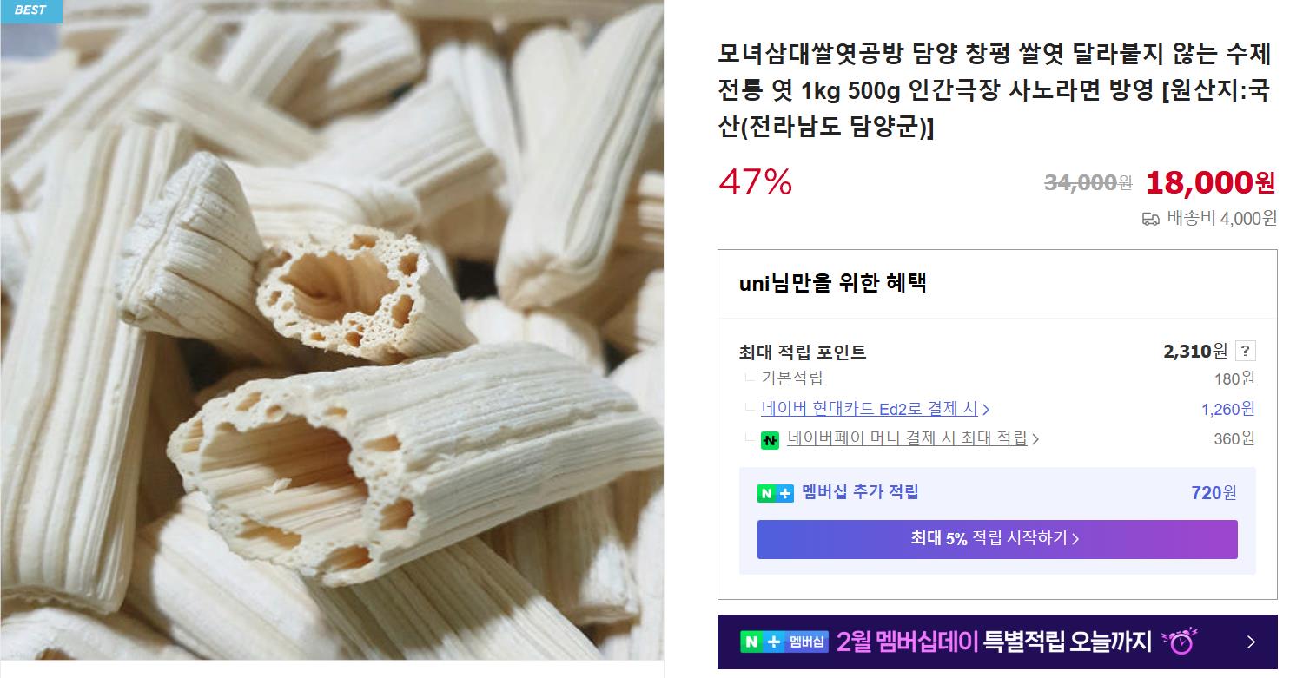Click the N+ 멤버십 logo in banner
The height and width of the screenshot is (678, 1303).
(784, 642)
